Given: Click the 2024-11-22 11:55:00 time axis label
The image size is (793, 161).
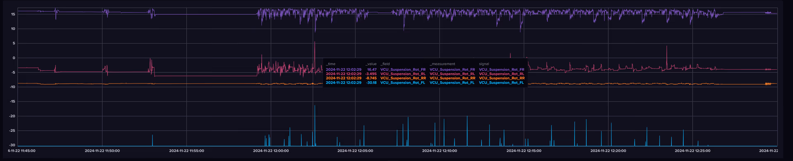Looking at the screenshot, I should pos(186,151).
